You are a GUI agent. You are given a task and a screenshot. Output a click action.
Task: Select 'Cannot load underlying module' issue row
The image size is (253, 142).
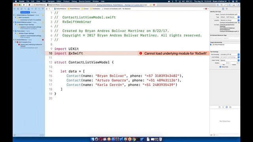(30, 46)
